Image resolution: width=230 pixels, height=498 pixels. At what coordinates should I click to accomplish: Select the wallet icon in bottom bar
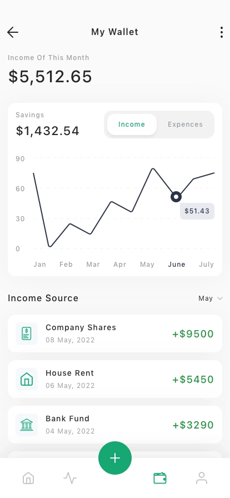160,477
